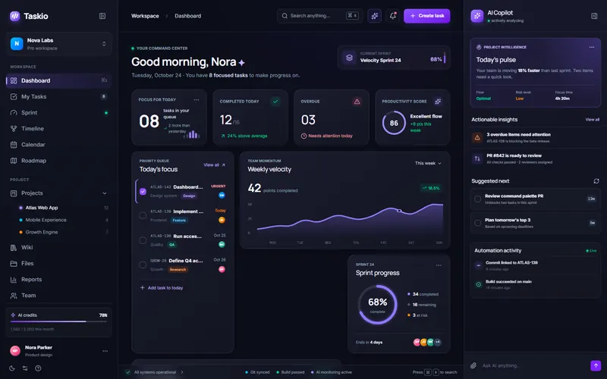Click View all in Today's focus
The width and height of the screenshot is (607, 379).
[214, 164]
